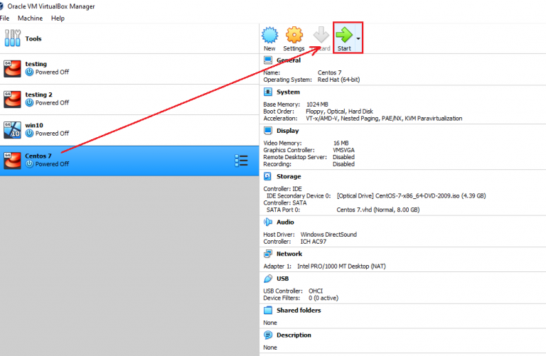Open the System section heading link
This screenshot has height=356, width=546.
(288, 92)
